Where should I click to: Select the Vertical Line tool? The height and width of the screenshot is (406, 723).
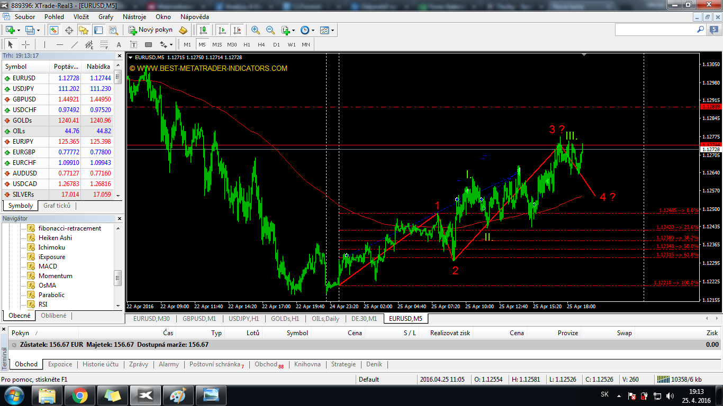(x=44, y=44)
